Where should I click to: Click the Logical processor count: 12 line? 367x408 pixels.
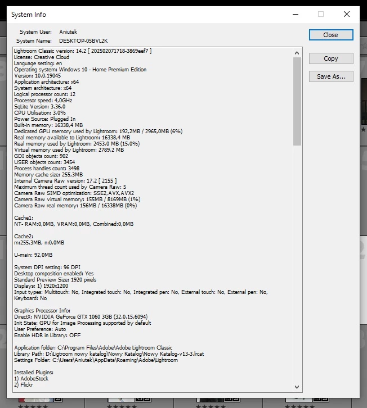(45, 94)
